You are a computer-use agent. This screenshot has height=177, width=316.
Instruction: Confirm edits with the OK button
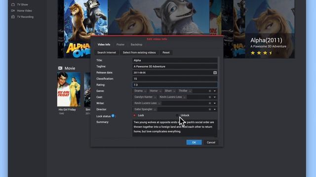pos(194,143)
